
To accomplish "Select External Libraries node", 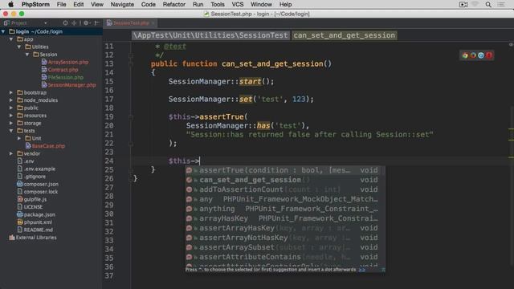I will click(x=33, y=238).
